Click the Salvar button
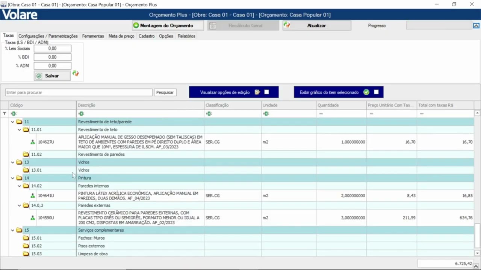Viewport: 481px width, 270px height. click(x=52, y=76)
